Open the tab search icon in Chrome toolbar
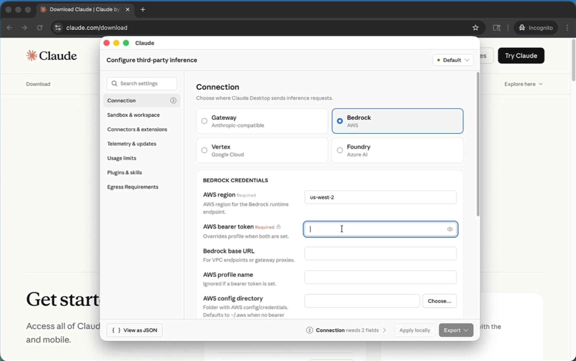 [x=496, y=28]
